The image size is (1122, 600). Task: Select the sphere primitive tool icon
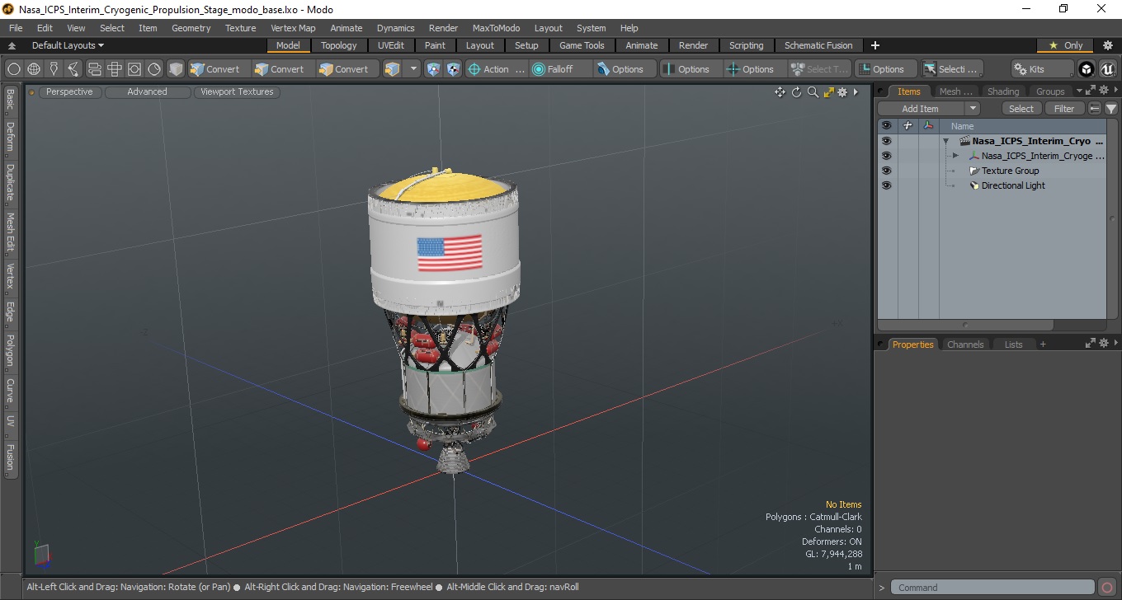(14, 69)
